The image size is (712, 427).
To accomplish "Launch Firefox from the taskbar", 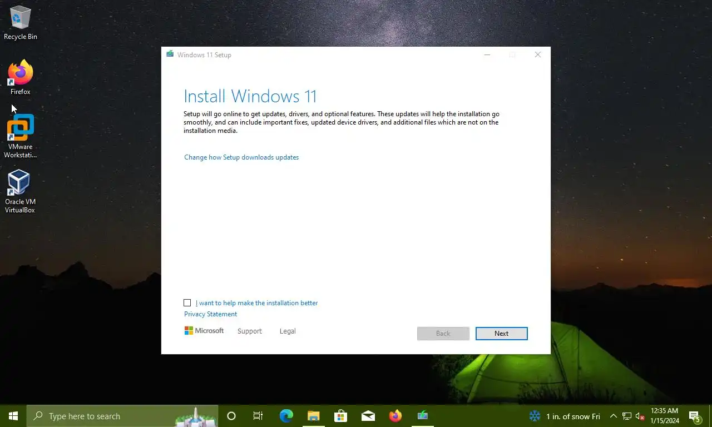I will point(395,416).
